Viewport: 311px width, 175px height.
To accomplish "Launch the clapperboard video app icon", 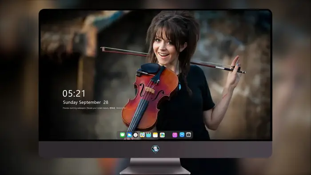I will click(148, 135).
